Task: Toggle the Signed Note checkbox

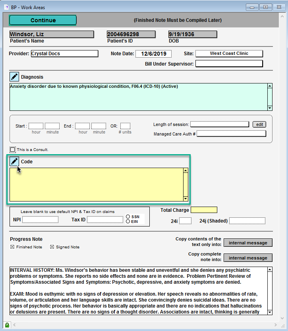Action: pyautogui.click(x=52, y=247)
